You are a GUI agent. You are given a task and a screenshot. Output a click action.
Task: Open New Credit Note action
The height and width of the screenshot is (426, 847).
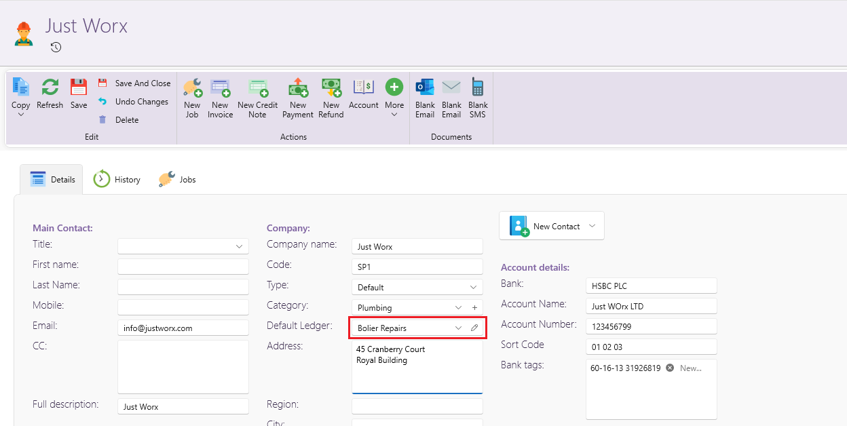click(257, 88)
